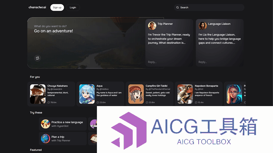Image resolution: width=273 pixels, height=153 pixels.
Task: Click the shuffle adventure refresh icon
Action: coord(38,58)
